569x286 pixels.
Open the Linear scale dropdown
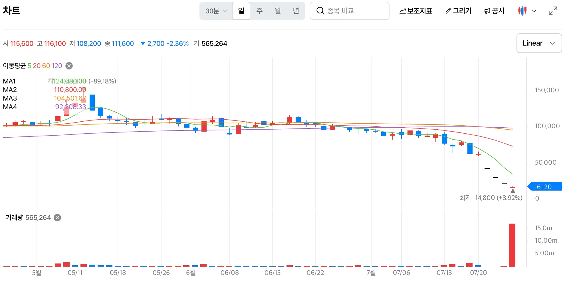coord(539,43)
